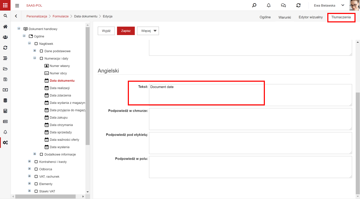Open the home icon in sidebar

coord(5,27)
